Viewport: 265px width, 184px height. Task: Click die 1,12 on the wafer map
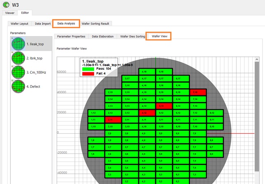pos(96,113)
